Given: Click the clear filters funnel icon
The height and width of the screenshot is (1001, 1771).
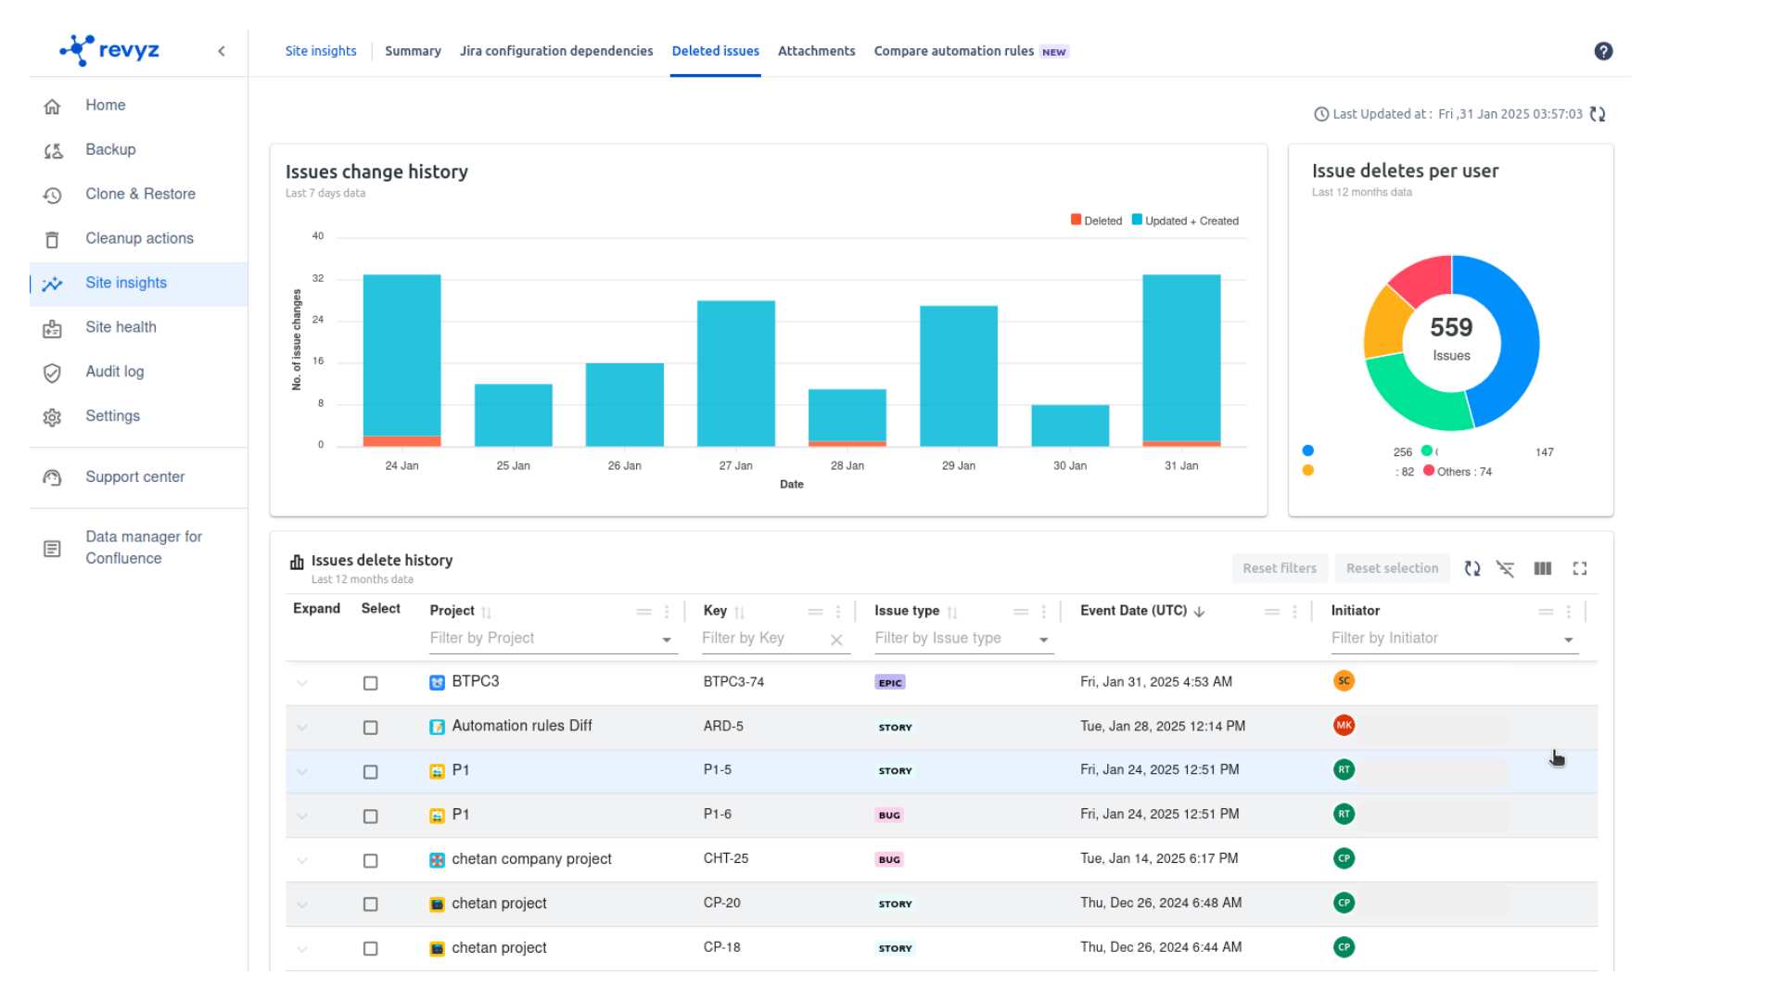Looking at the screenshot, I should coord(1505,568).
